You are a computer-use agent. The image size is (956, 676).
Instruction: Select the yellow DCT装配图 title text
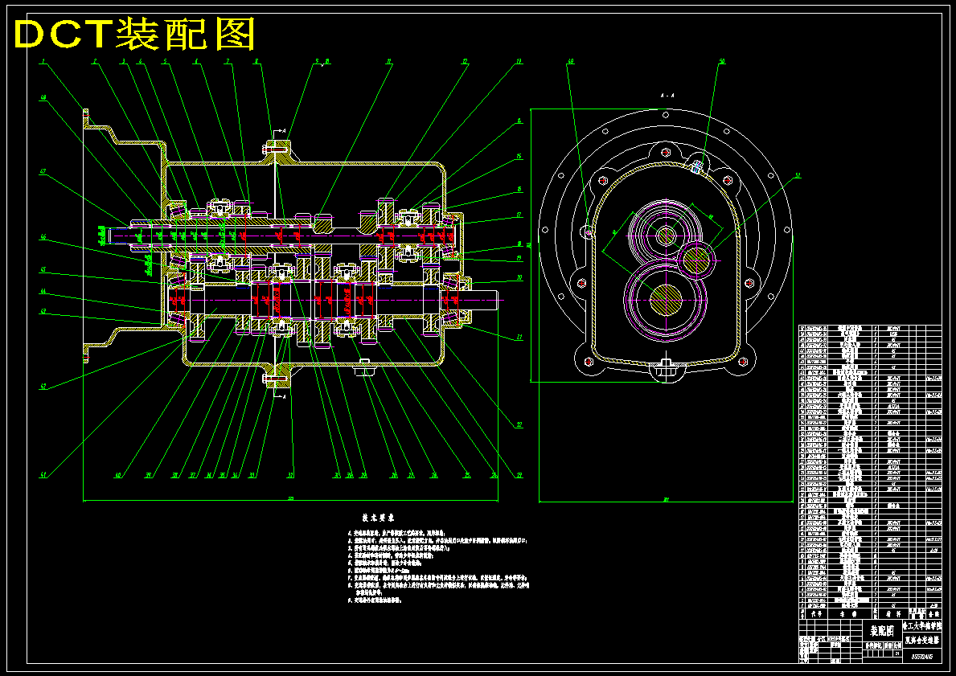[x=133, y=34]
